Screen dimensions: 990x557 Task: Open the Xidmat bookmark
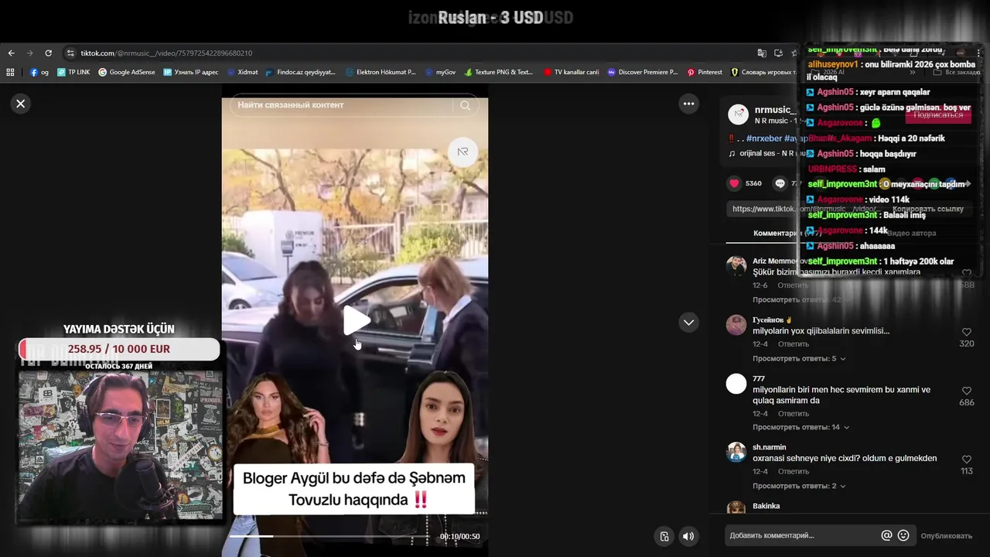click(x=242, y=72)
